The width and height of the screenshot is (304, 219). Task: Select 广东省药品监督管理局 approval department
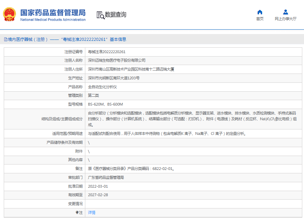pyautogui.click(x=106, y=177)
